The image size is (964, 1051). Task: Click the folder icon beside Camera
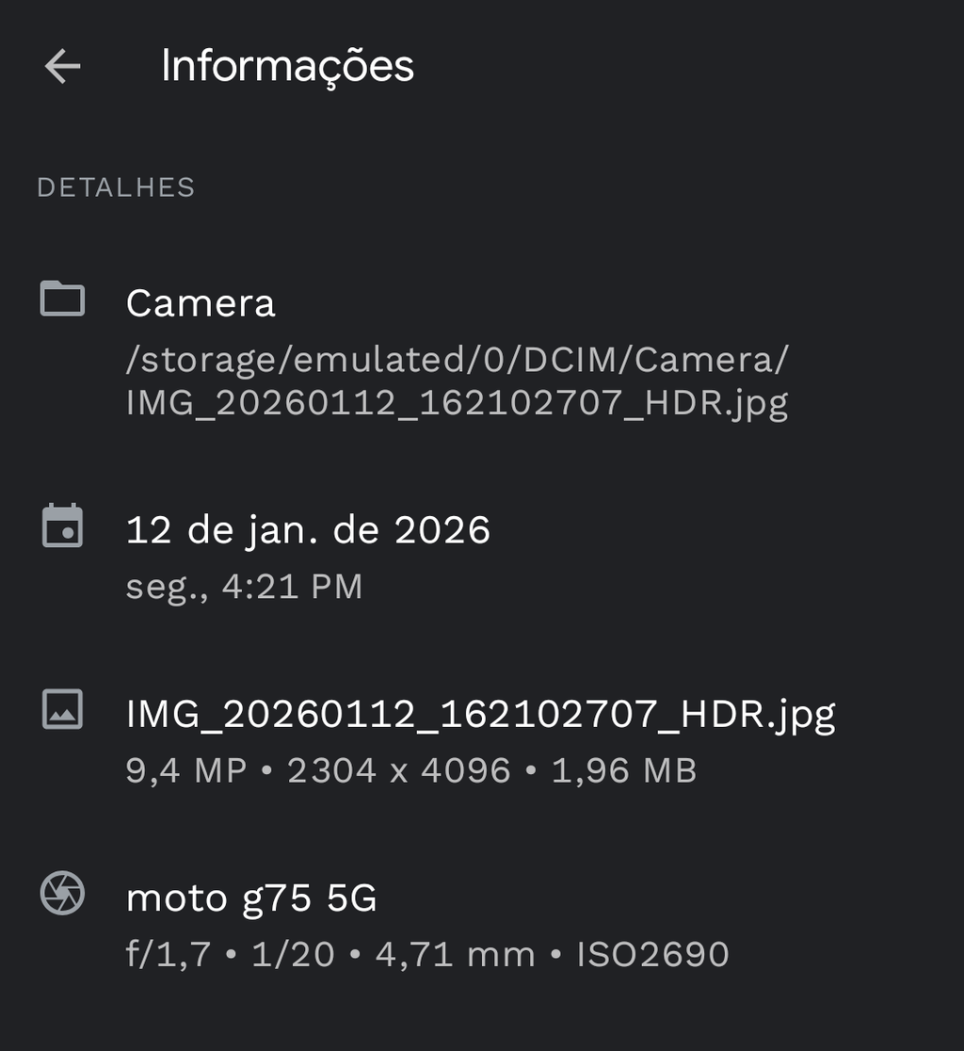(62, 299)
